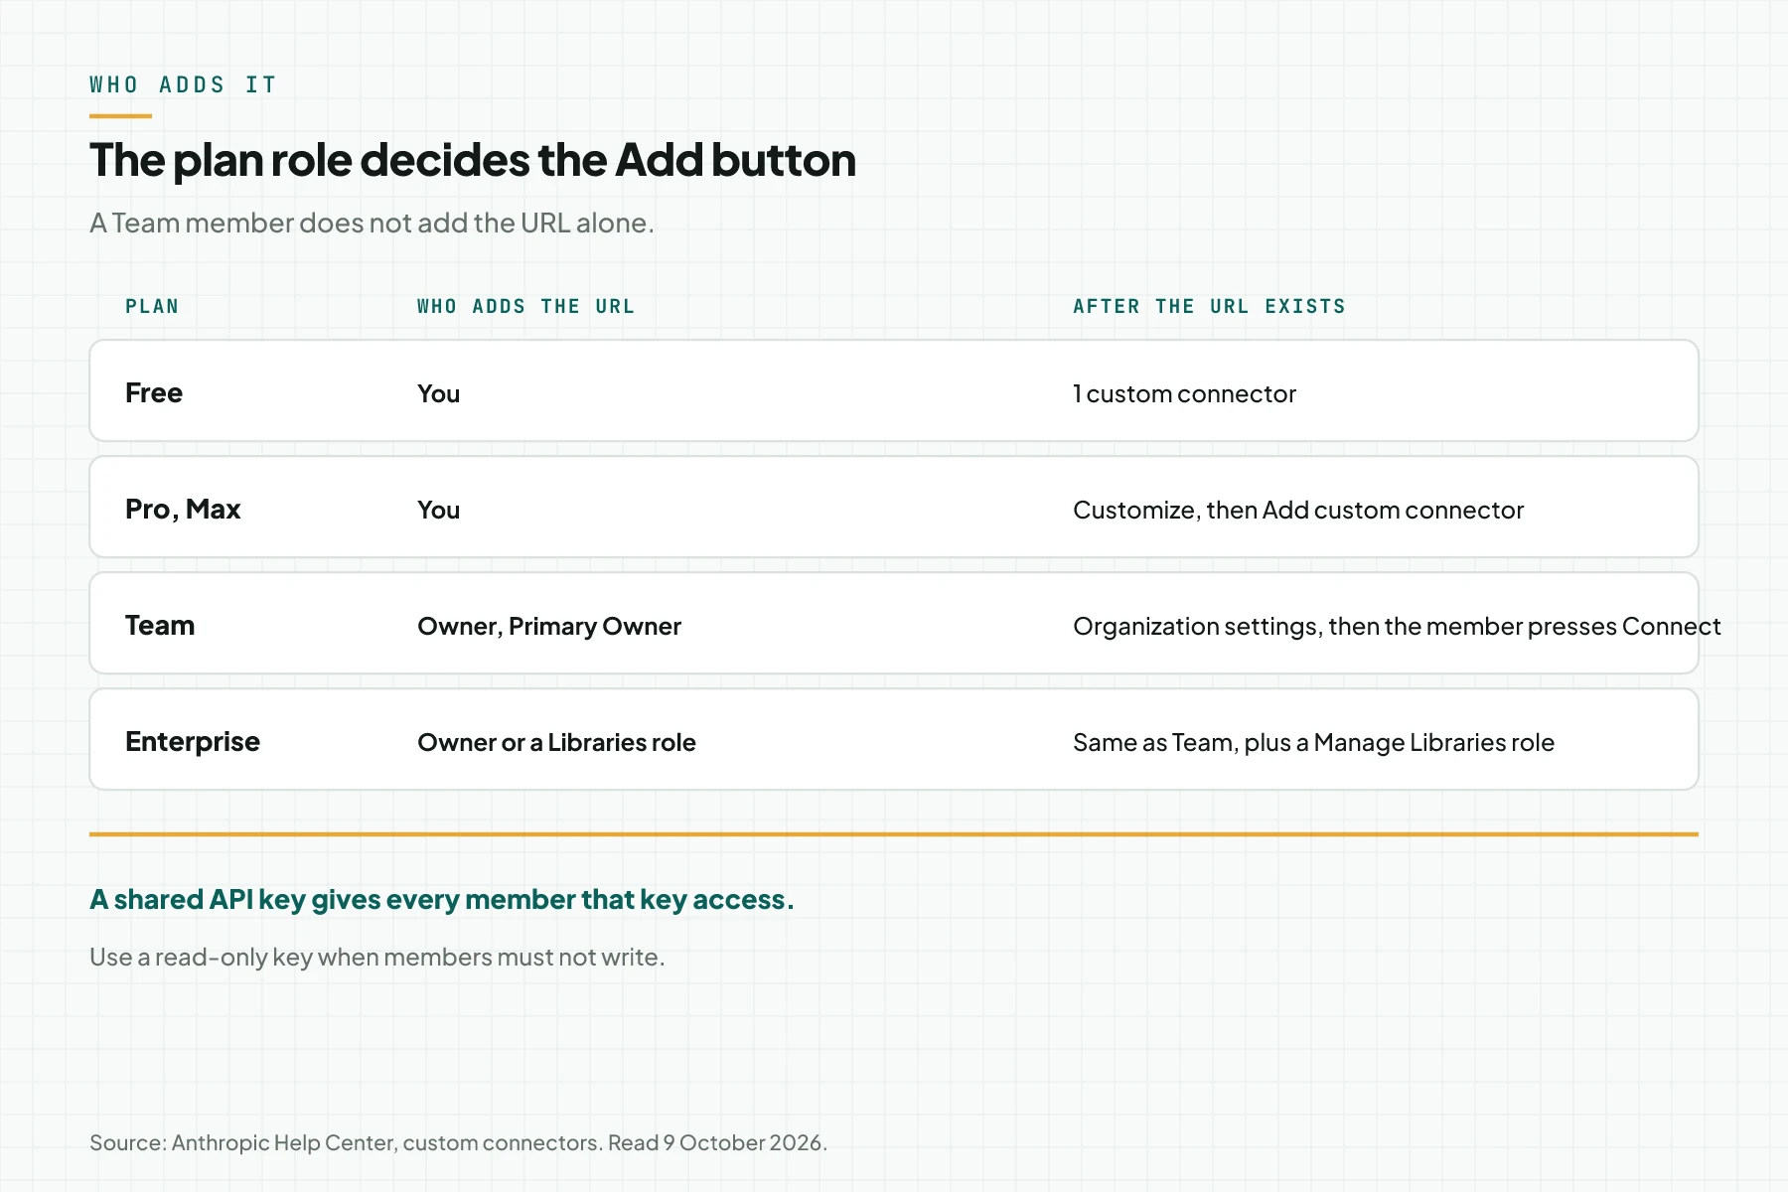Select the 'Team' plan cell
The image size is (1788, 1192).
coord(160,626)
